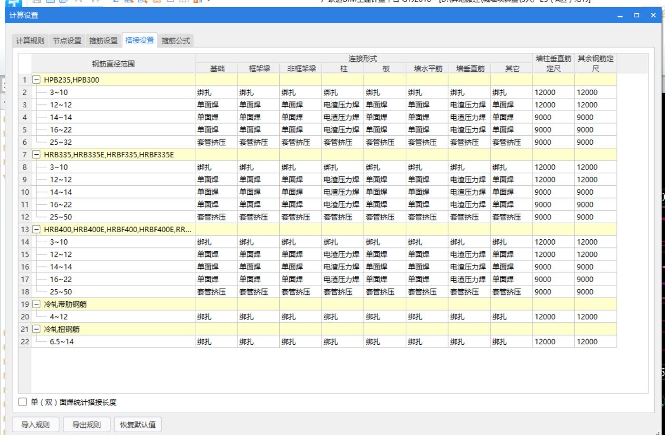Click the 其它 column header

(512, 68)
